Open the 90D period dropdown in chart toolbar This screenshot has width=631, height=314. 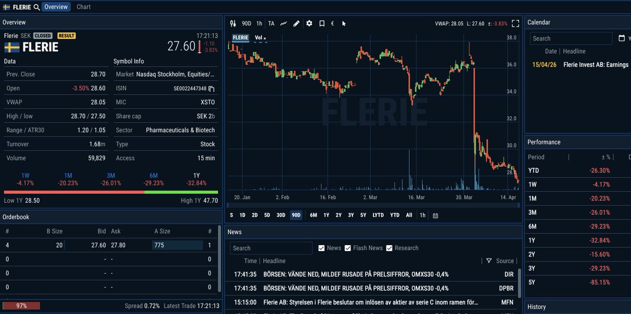coord(246,23)
